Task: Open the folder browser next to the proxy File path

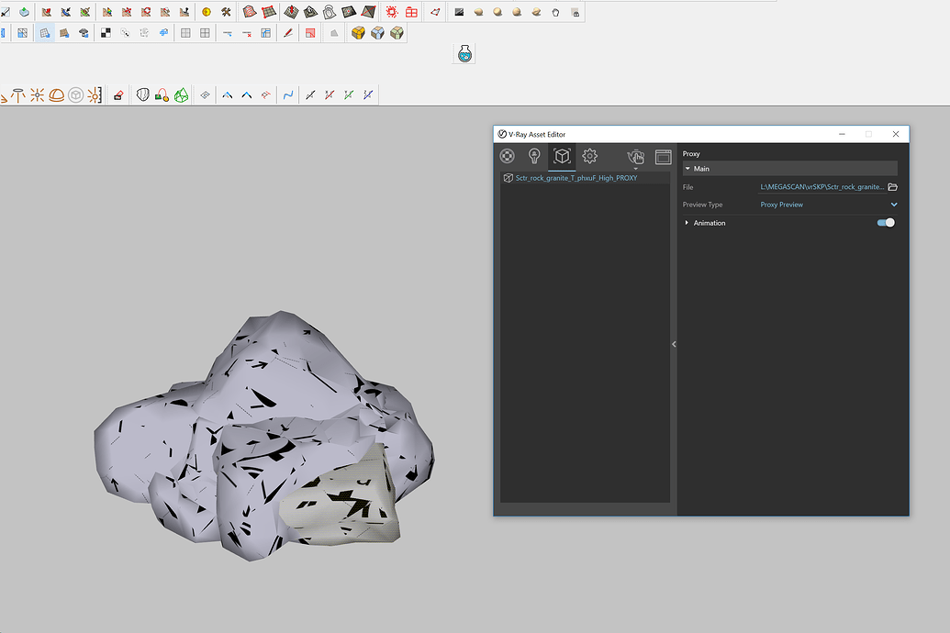Action: [889, 186]
